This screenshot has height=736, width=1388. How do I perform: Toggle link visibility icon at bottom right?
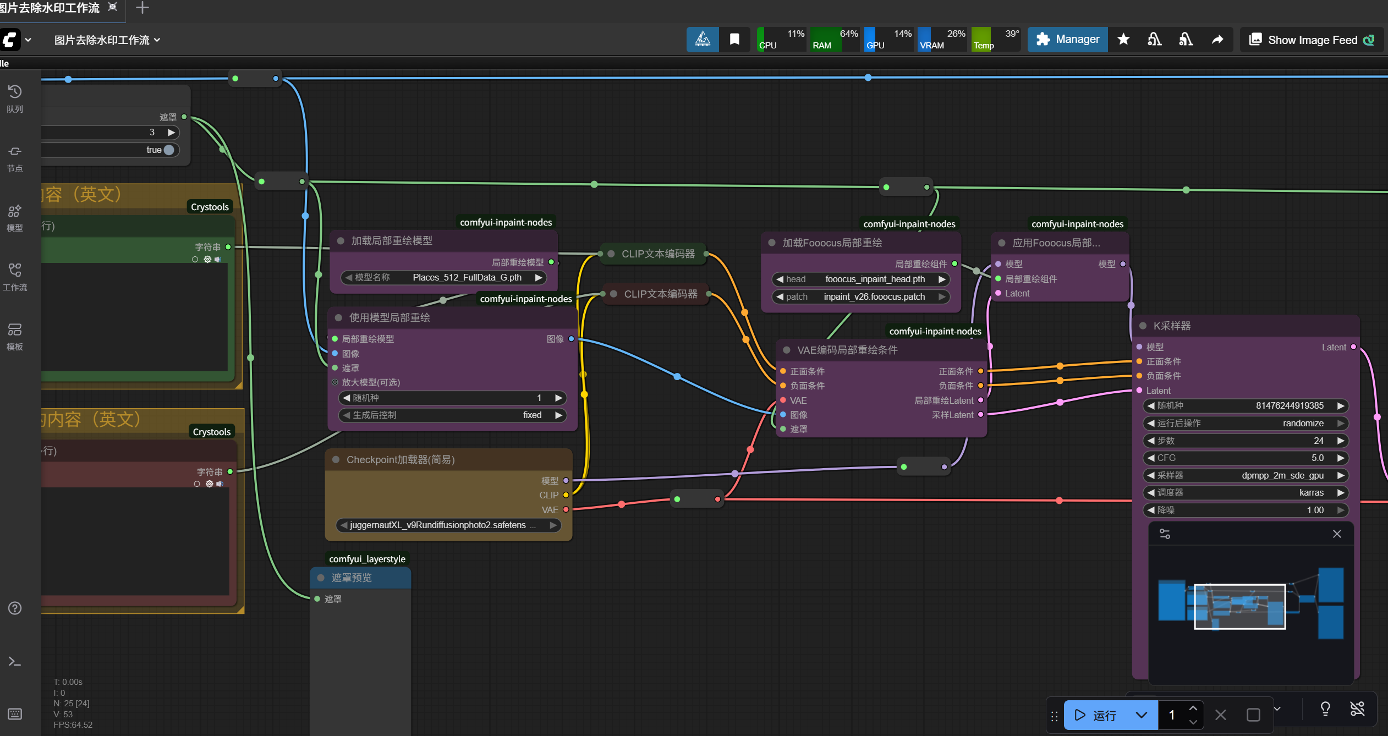pos(1357,708)
